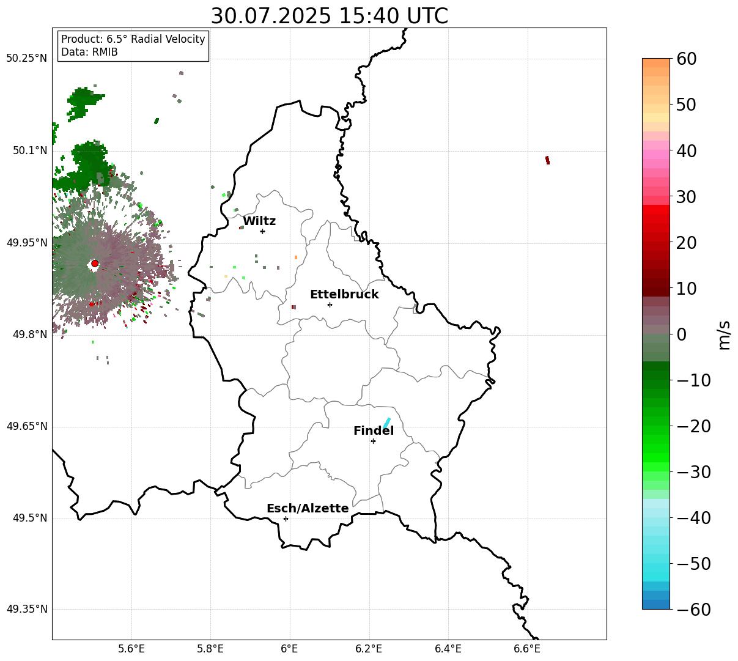The height and width of the screenshot is (661, 738).
Task: Click the red radar site marker
Action: point(95,264)
